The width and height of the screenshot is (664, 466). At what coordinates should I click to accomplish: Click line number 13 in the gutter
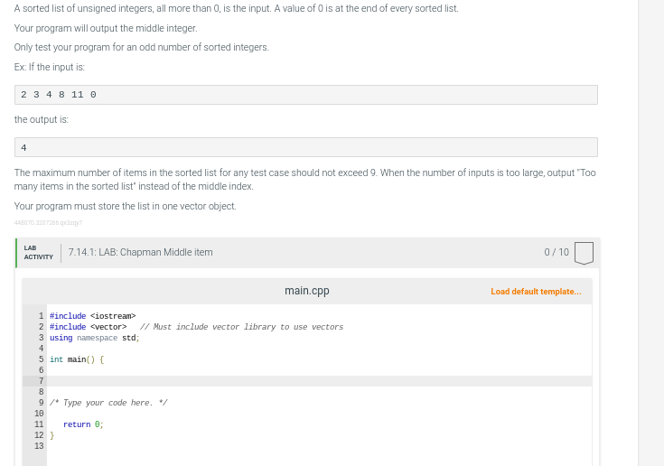(39, 446)
